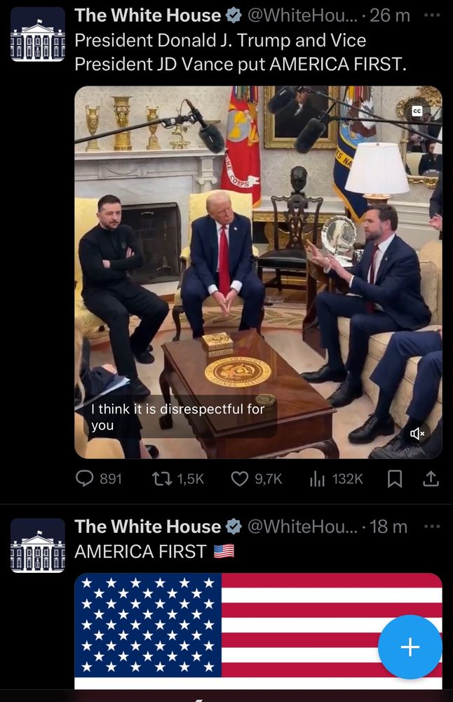453x702 pixels.
Task: Tap the verified badge on the first post
Action: (x=234, y=15)
